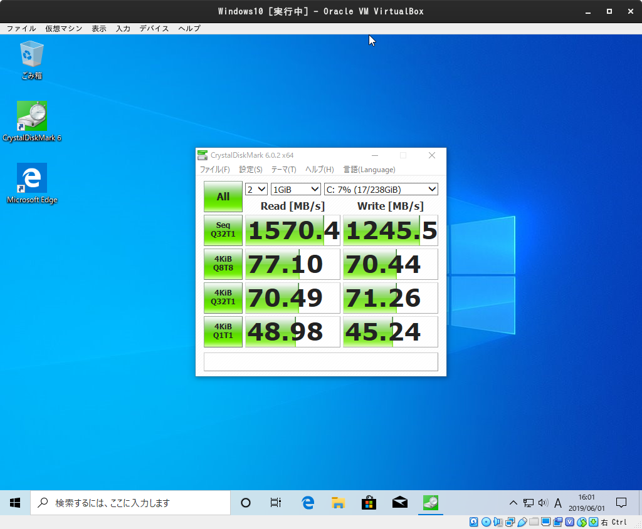Image resolution: width=642 pixels, height=529 pixels.
Task: Open File Explorer from the taskbar
Action: (338, 503)
